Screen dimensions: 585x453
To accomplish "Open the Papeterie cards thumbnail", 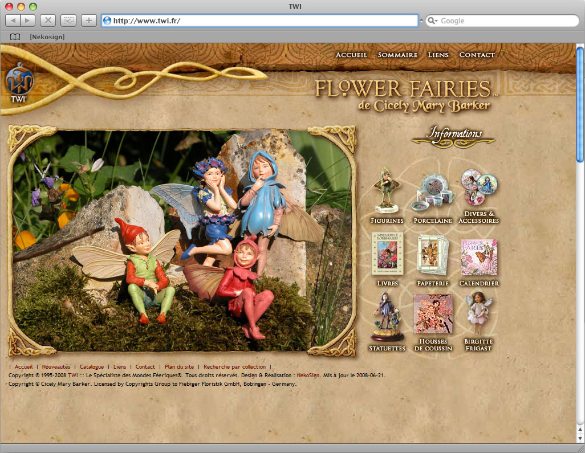I will [433, 255].
